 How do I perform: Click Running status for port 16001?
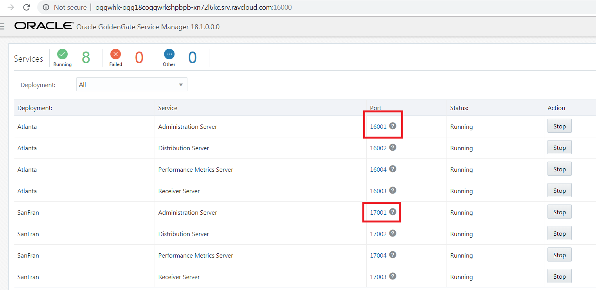coord(461,127)
